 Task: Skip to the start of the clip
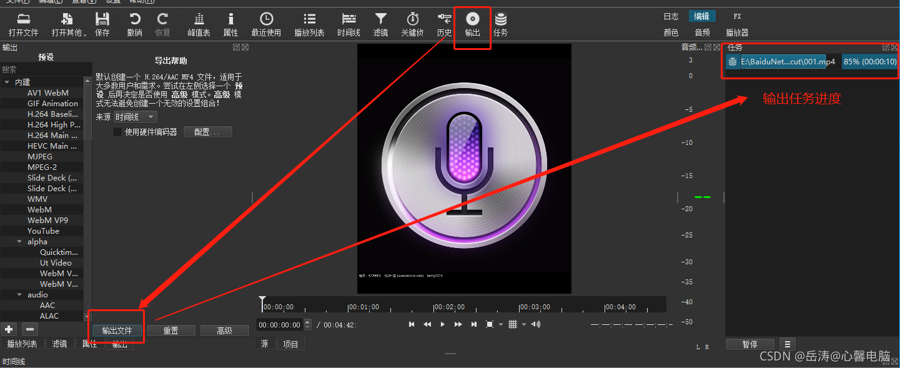pyautogui.click(x=412, y=324)
